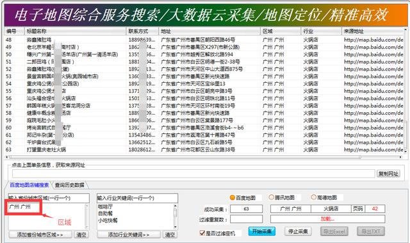Screen dimensions: 410x243
Task: Sort by the 联系方式 column header
Action: [x=142, y=31]
